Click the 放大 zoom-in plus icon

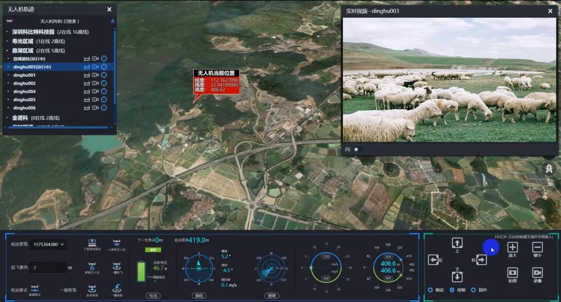[512, 248]
